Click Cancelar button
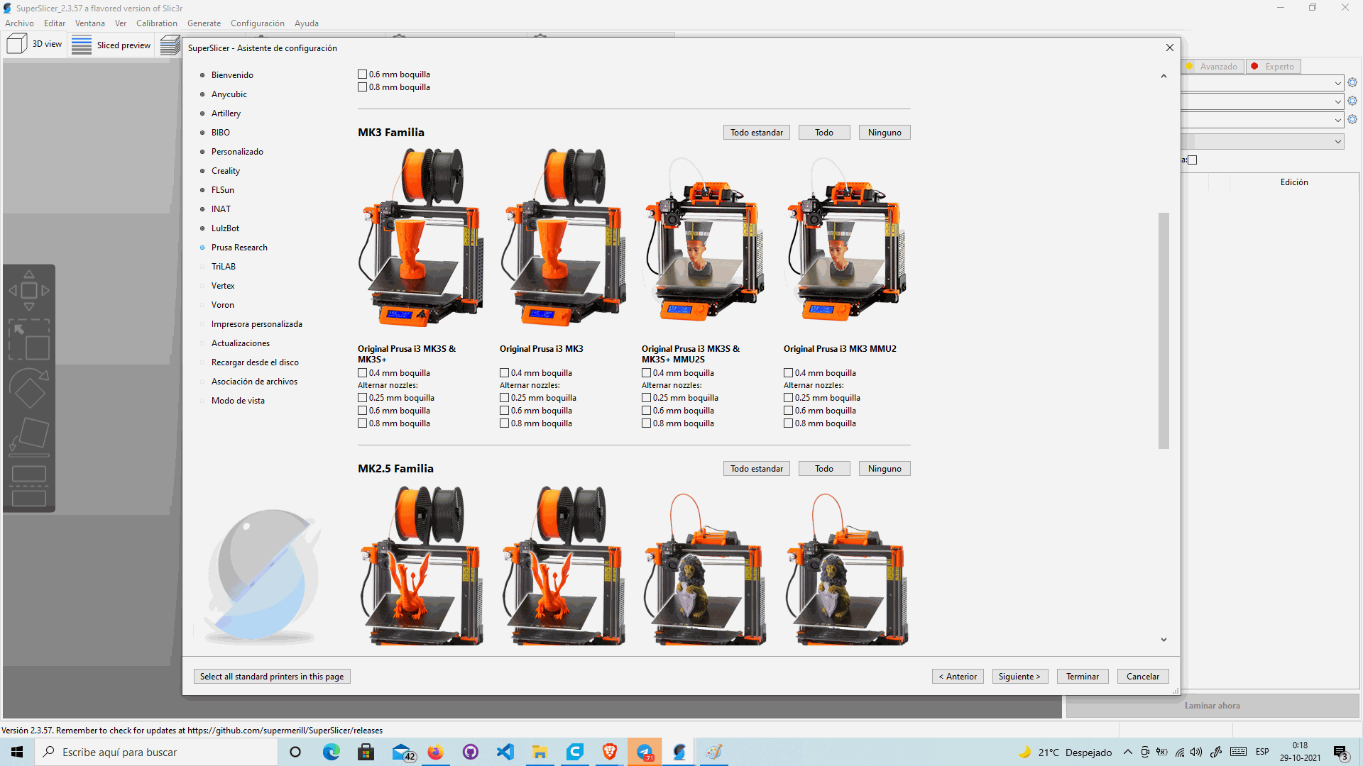The image size is (1363, 766). pyautogui.click(x=1143, y=677)
